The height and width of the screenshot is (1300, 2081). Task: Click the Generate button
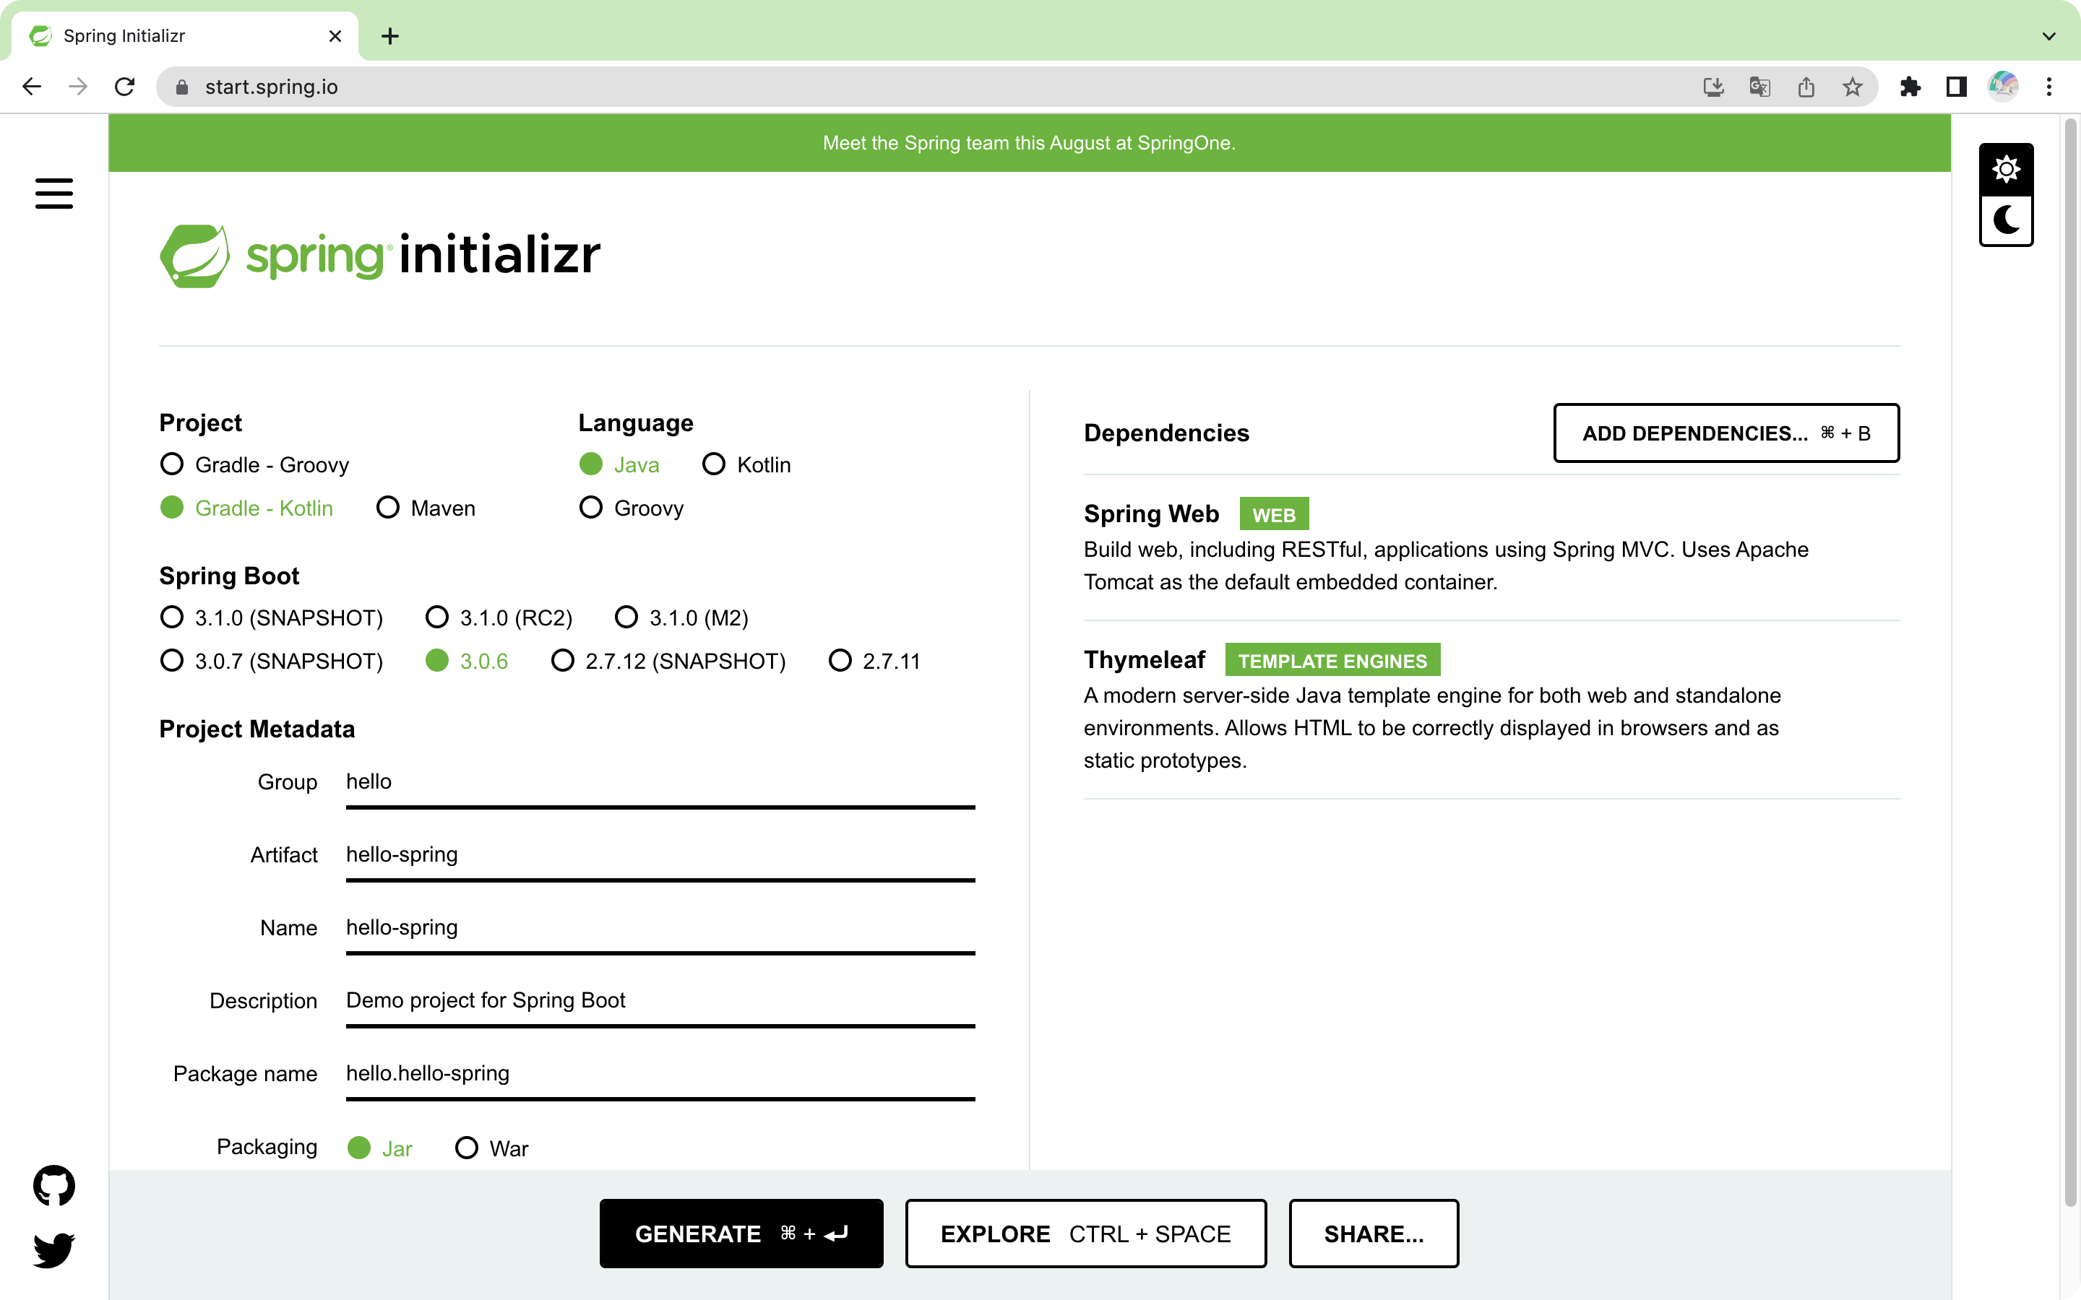click(741, 1234)
